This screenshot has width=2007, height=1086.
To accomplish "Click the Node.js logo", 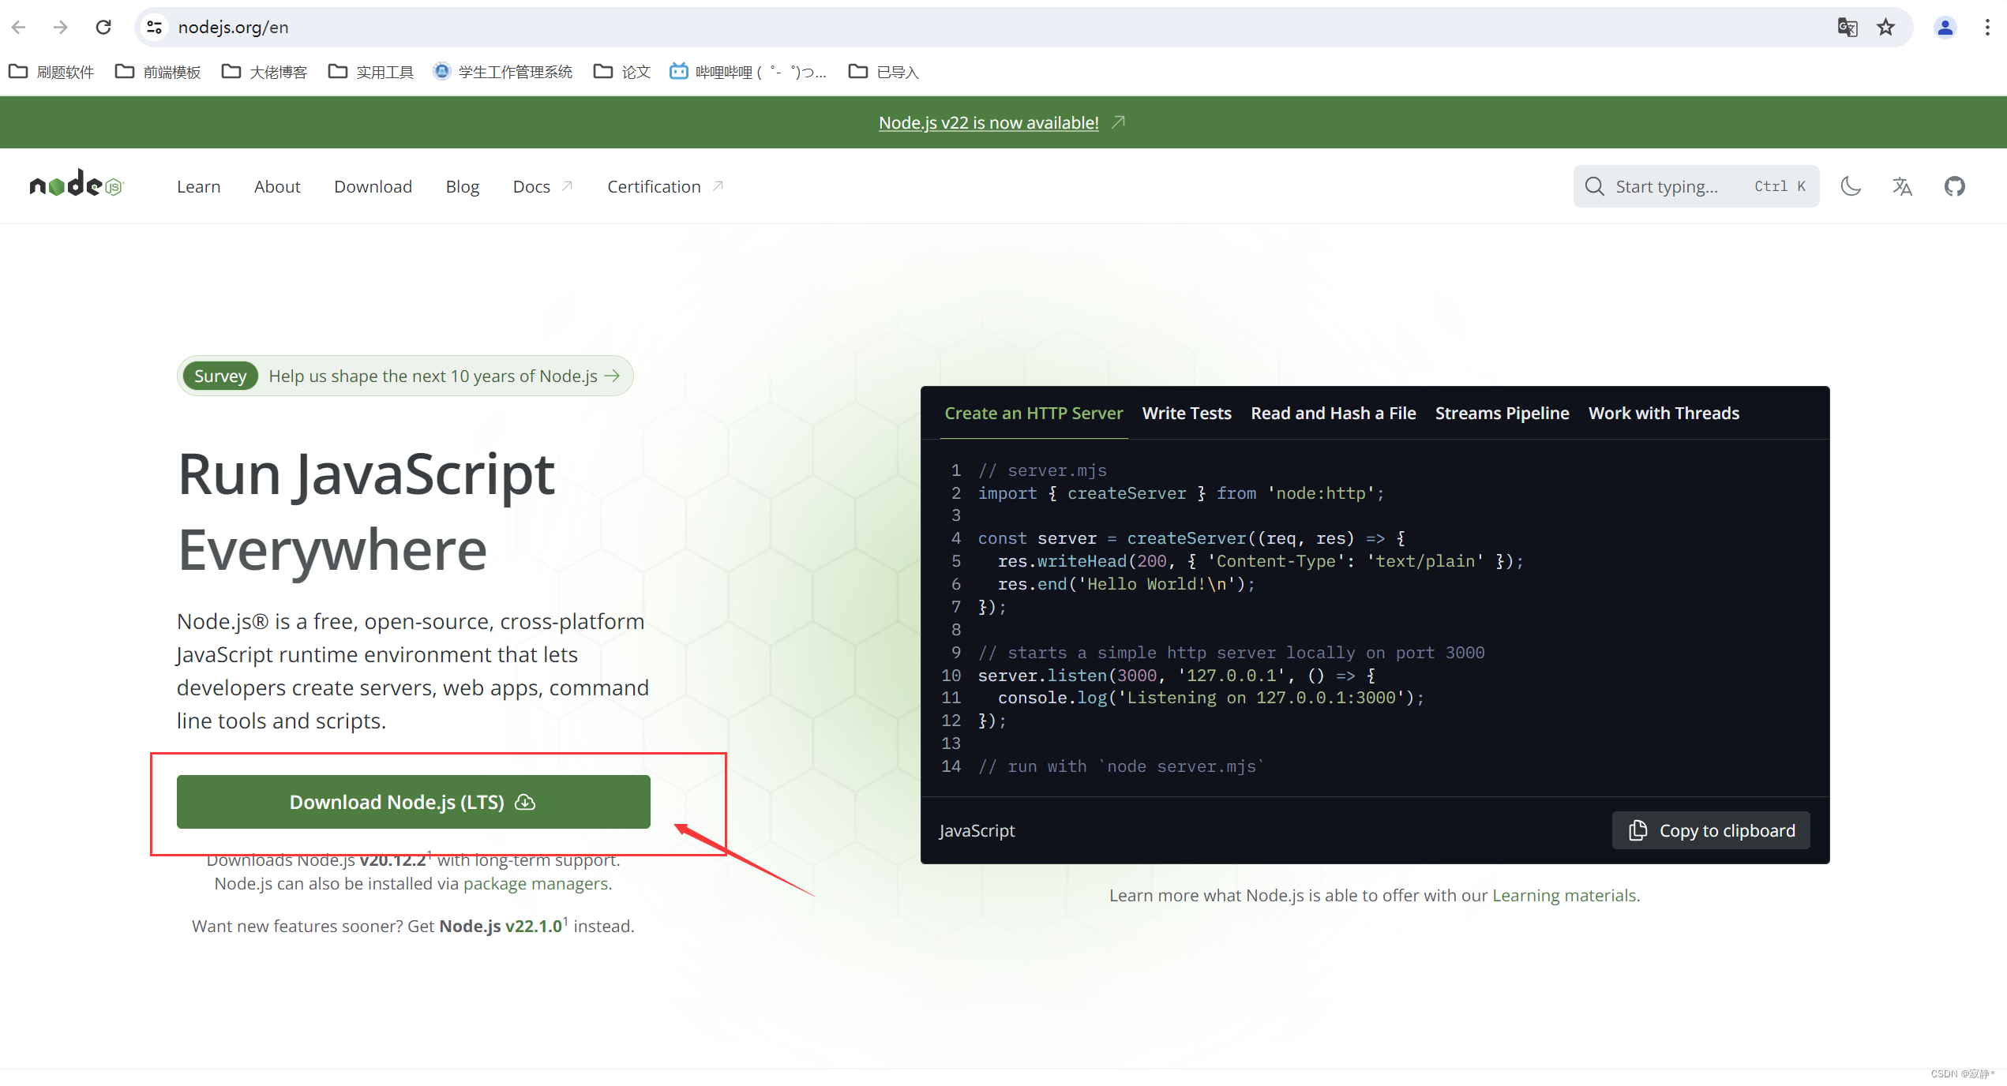I will point(77,184).
